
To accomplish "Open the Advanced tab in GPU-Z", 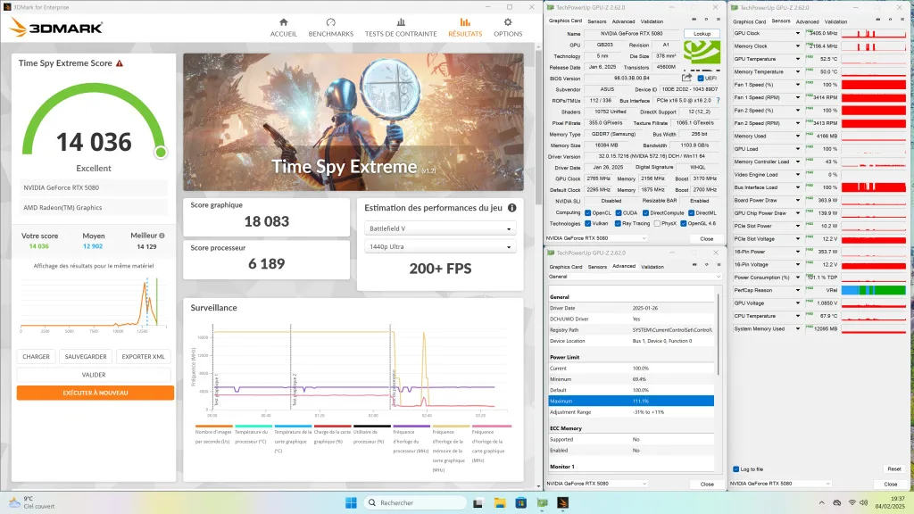I will (624, 21).
